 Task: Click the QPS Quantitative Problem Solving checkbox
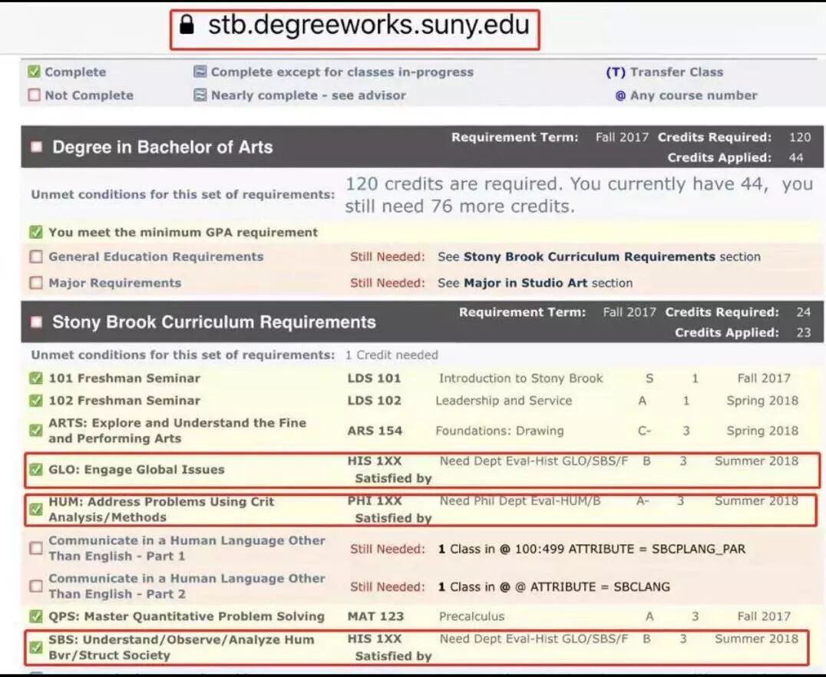[x=36, y=616]
